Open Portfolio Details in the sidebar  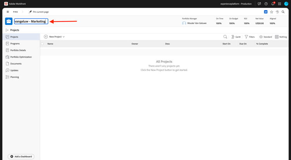click(21, 50)
